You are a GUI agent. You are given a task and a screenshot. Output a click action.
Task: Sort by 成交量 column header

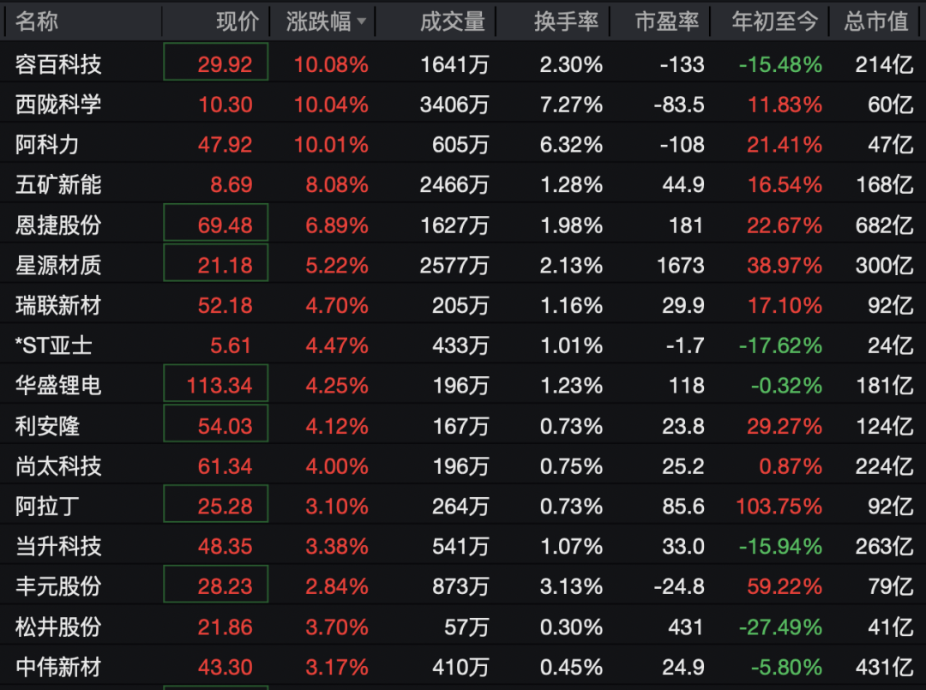pos(453,21)
